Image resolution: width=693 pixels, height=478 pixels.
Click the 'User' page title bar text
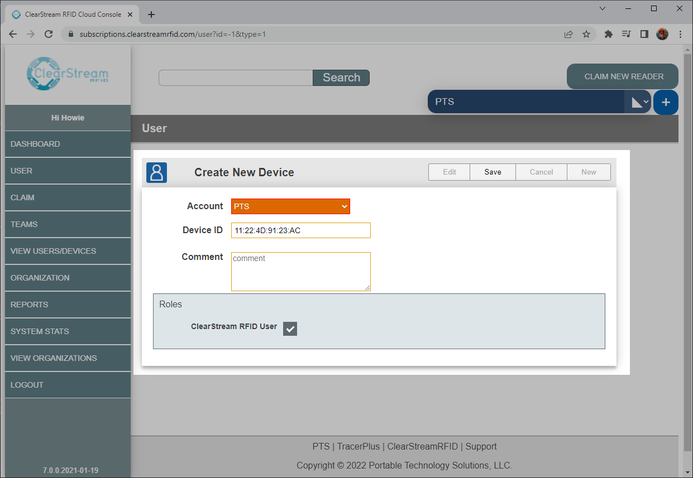[154, 128]
